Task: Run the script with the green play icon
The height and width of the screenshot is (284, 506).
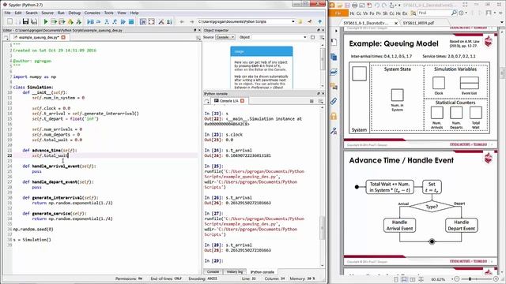Action: (x=46, y=21)
